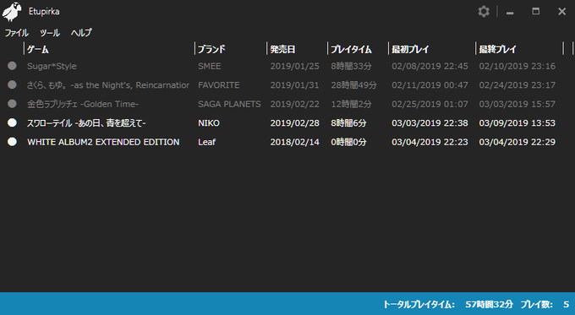Click total playtime 57時間32分 in status bar
The image size is (575, 315).
490,304
